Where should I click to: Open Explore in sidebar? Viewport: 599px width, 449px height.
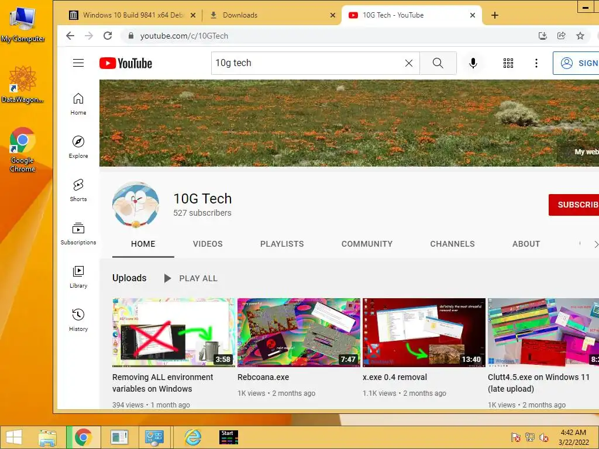click(78, 147)
